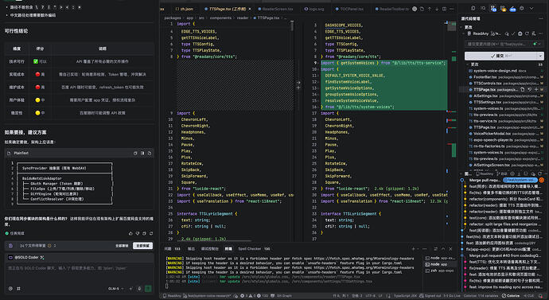
Task: Switch to the TOCPanel.tsx editor tab
Action: tap(349, 9)
